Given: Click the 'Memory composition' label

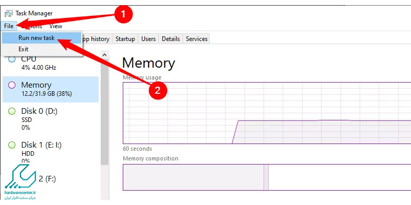Looking at the screenshot, I should [151, 158].
